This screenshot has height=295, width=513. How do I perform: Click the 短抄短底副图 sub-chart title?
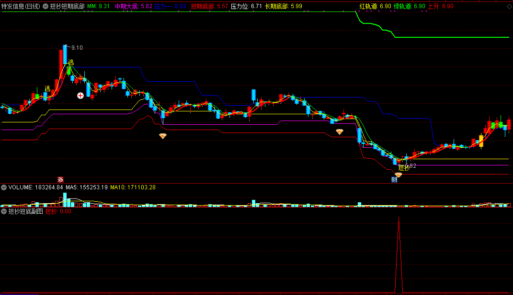click(x=25, y=211)
